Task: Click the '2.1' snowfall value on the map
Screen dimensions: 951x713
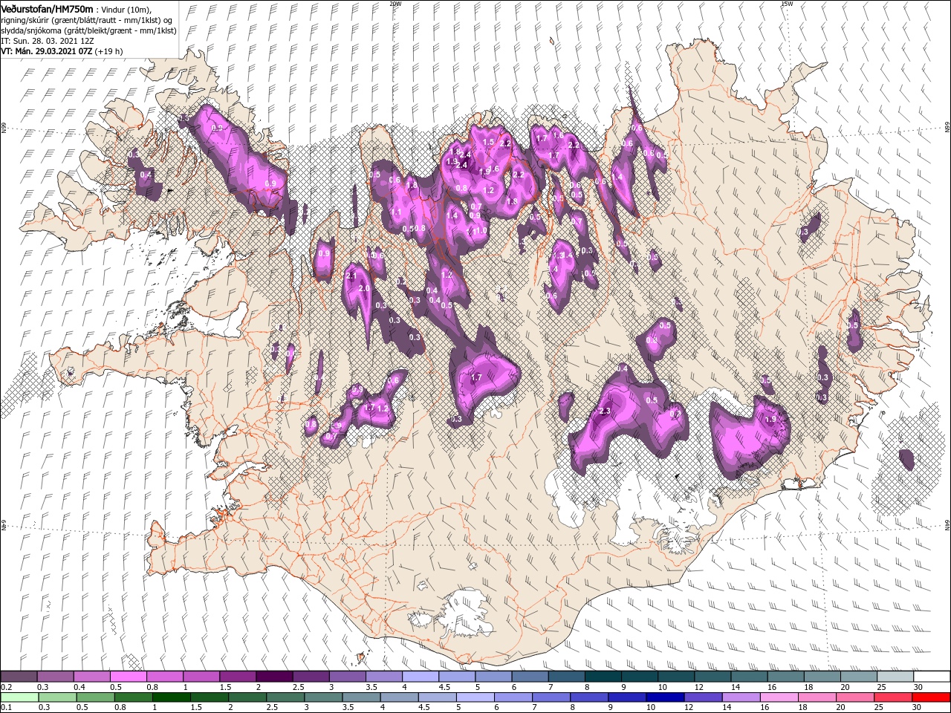Action: pyautogui.click(x=351, y=276)
